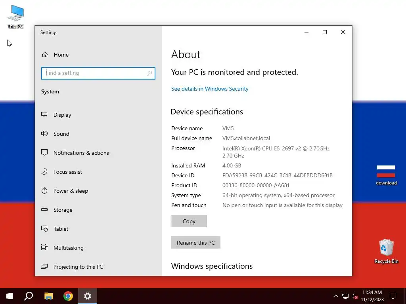Viewport: 406px width, 304px height.
Task: Click the Intel(R) Xeon(R) processor value
Action: click(x=276, y=152)
